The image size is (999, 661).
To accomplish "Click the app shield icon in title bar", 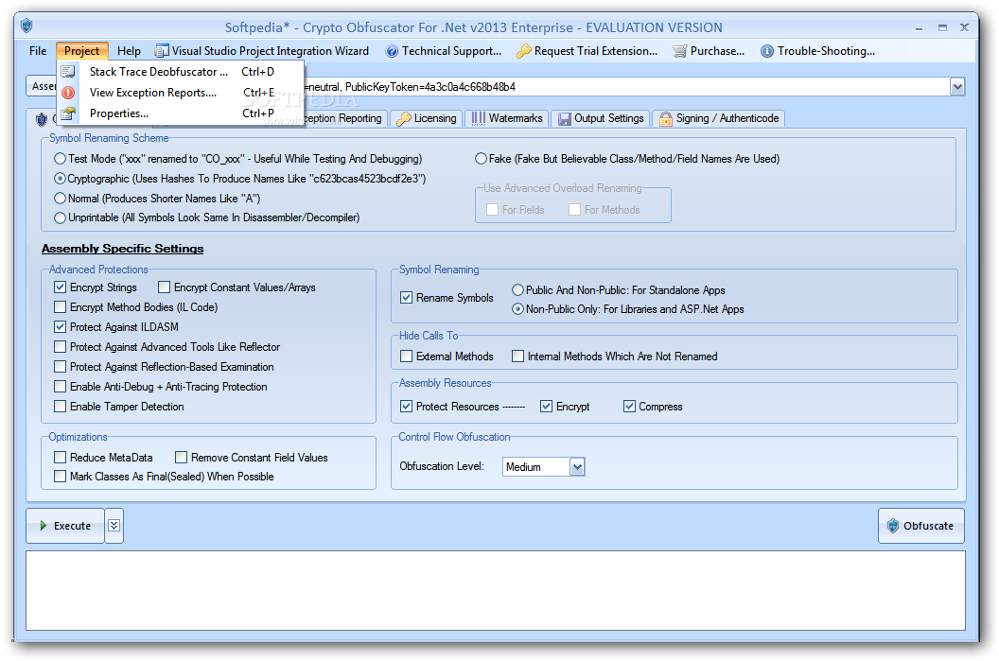I will pos(26,26).
